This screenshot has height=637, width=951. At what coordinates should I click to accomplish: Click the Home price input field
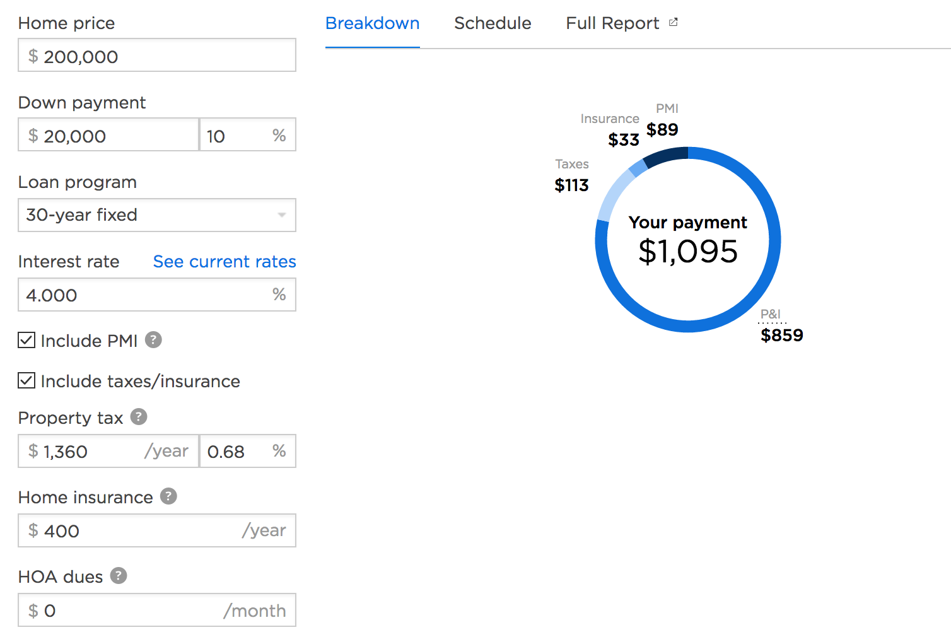[x=157, y=56]
